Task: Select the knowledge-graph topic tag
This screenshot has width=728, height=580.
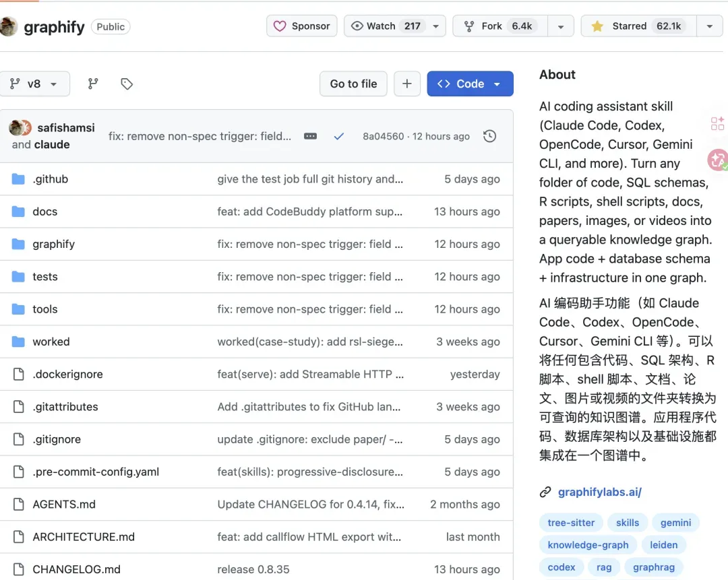Action: pos(588,545)
